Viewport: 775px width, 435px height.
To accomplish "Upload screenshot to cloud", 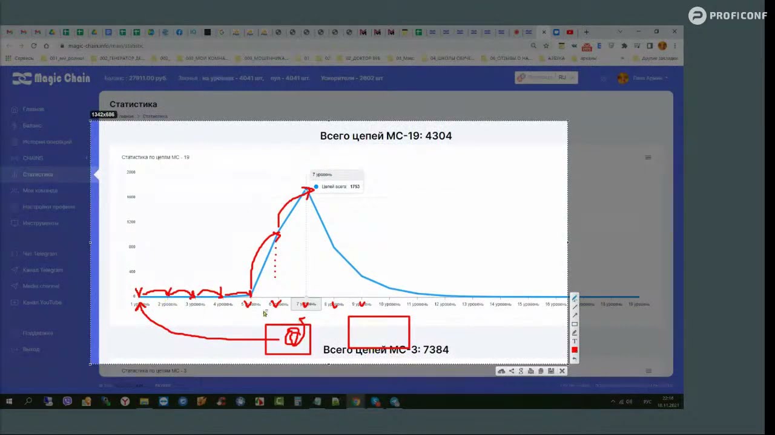I will [x=501, y=371].
